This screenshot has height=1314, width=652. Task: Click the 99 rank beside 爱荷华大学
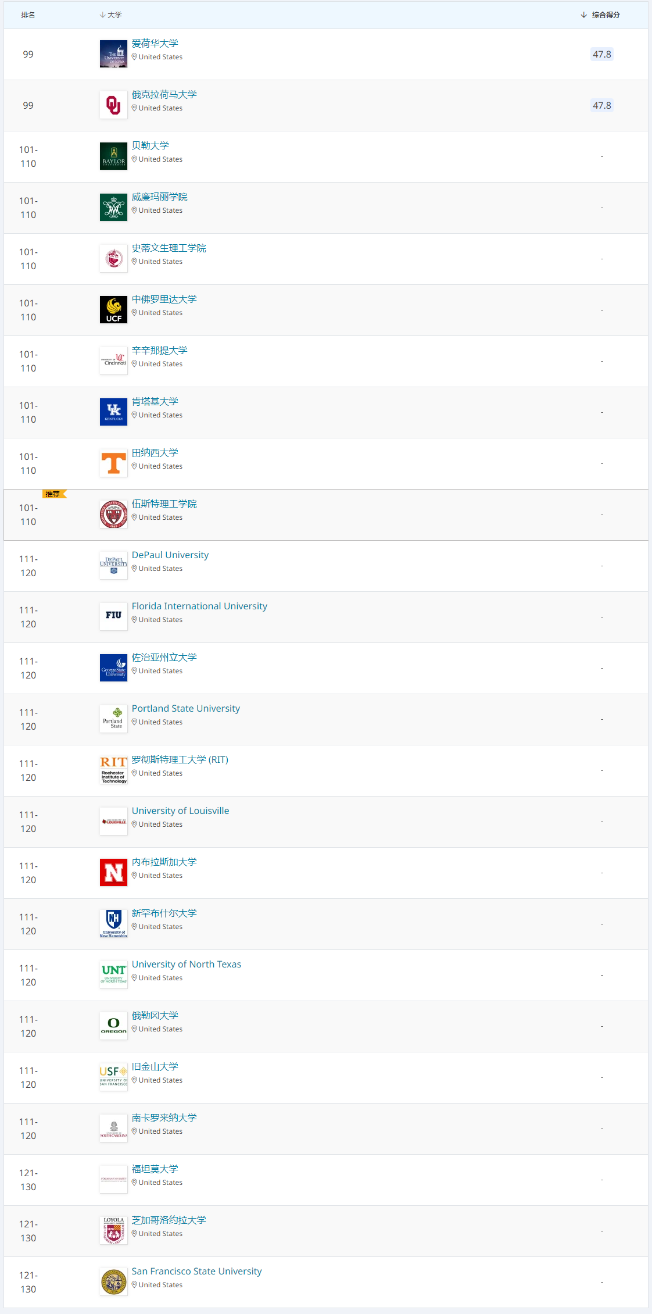(x=28, y=54)
